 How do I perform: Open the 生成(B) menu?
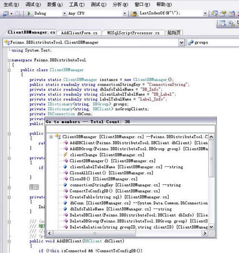tap(11, 4)
